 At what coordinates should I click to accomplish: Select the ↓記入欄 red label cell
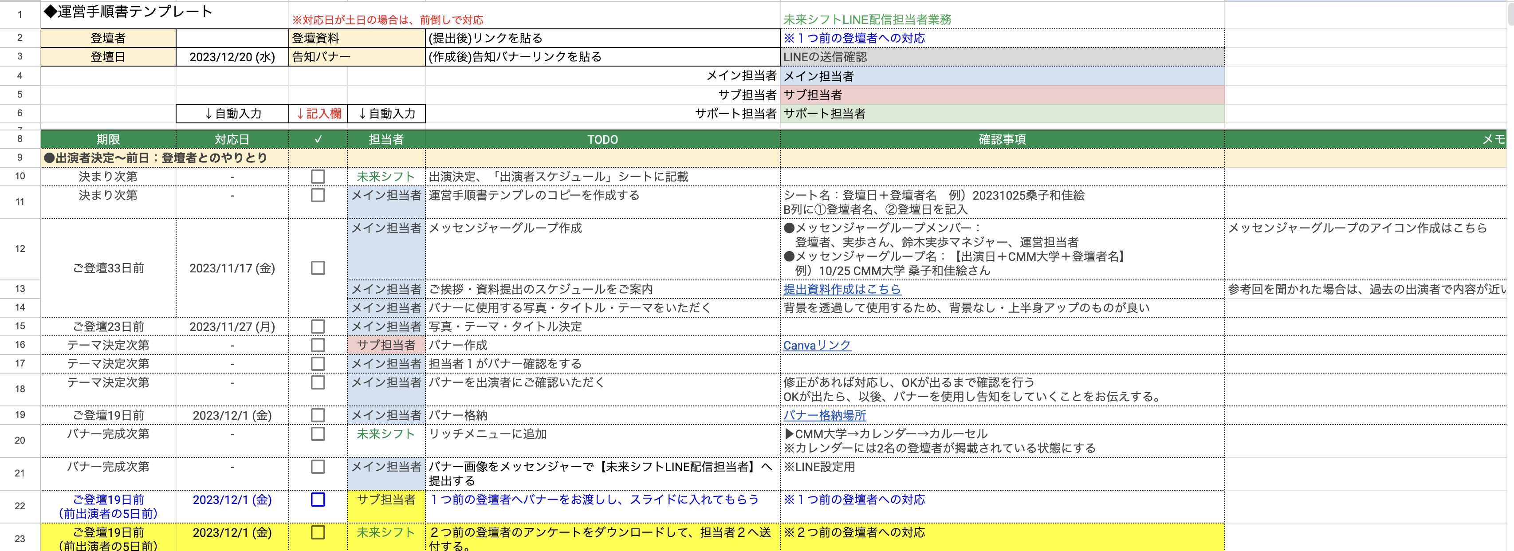(x=318, y=114)
